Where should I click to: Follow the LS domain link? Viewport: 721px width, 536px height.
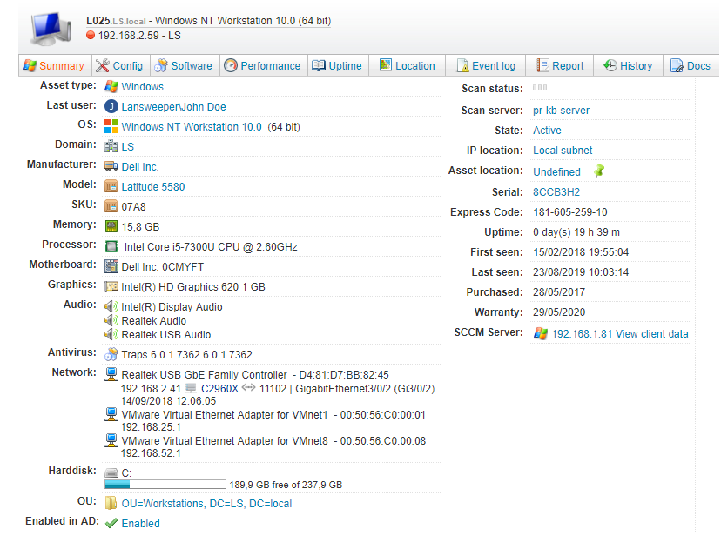click(128, 146)
